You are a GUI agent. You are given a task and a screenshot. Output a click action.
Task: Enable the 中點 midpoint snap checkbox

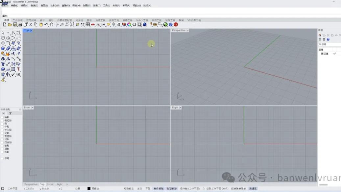[3, 126]
